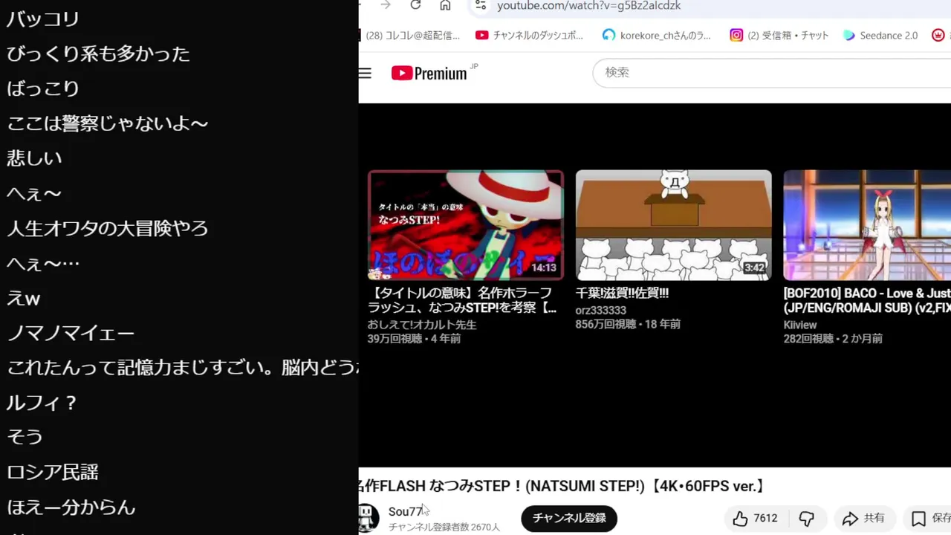Click the youtube.com address bar URL
Screen dimensions: 951x535
(588, 6)
